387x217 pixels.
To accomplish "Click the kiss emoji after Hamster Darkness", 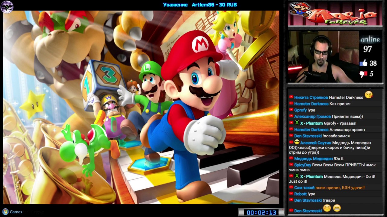I will coord(369,95).
